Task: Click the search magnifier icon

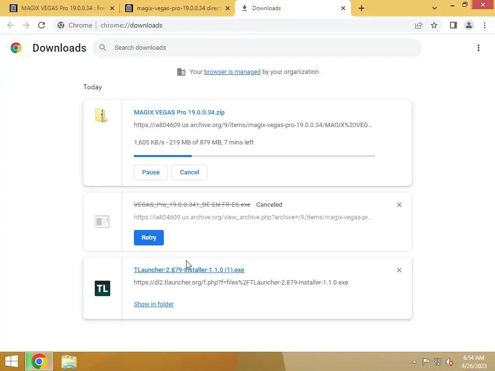Action: 102,48
